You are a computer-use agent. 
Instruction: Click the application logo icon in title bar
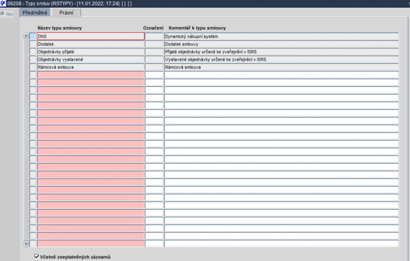click(3, 4)
